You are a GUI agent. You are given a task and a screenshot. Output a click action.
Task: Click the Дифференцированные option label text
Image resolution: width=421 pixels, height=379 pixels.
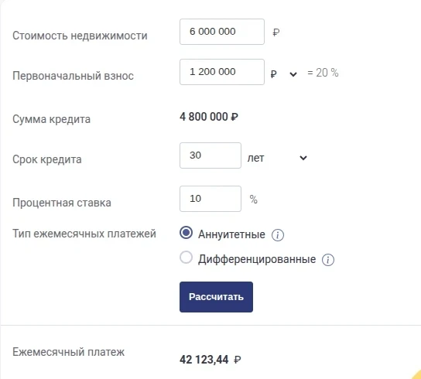[257, 259]
